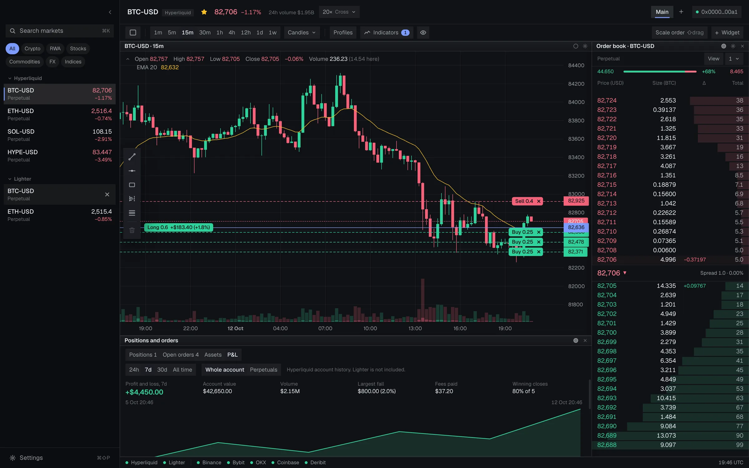Open the Indicators panel
749x468 pixels.
coord(387,32)
